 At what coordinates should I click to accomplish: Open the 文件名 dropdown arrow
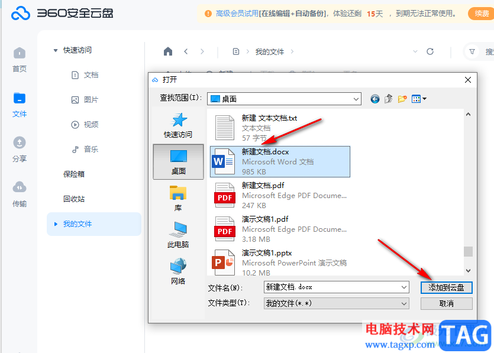[x=404, y=287]
